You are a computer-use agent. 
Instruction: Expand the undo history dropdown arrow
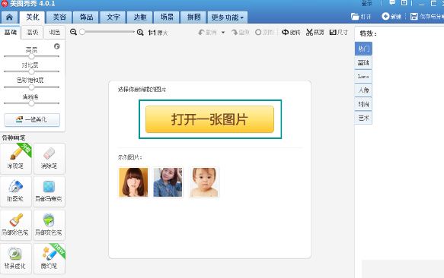click(x=223, y=32)
